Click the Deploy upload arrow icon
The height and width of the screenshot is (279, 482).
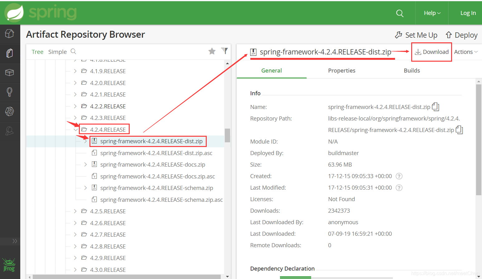pos(449,35)
